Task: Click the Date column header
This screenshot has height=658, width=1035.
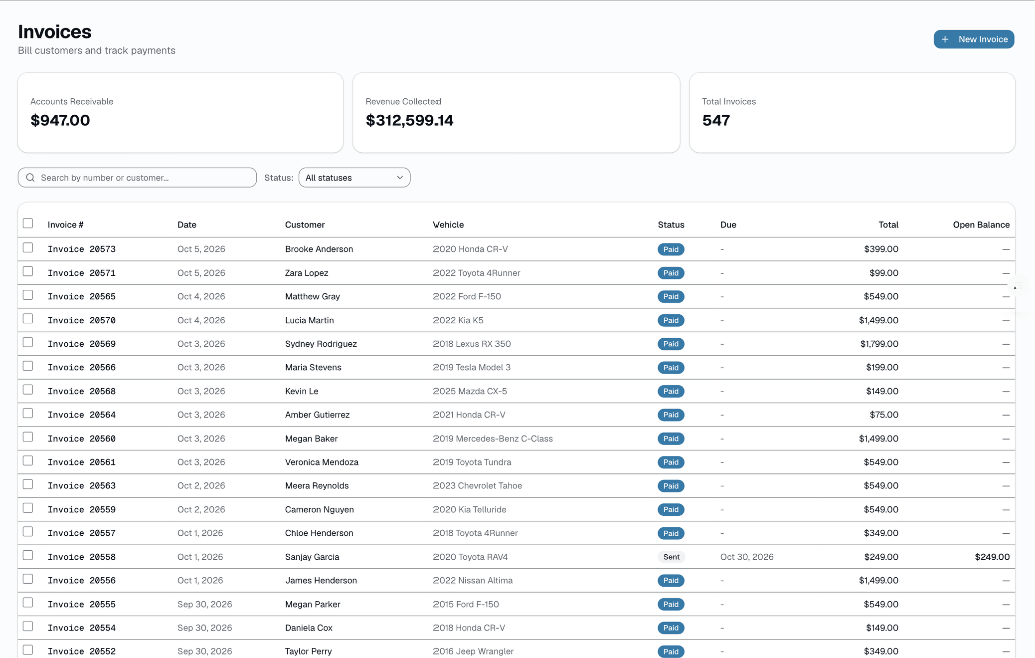Action: tap(187, 224)
